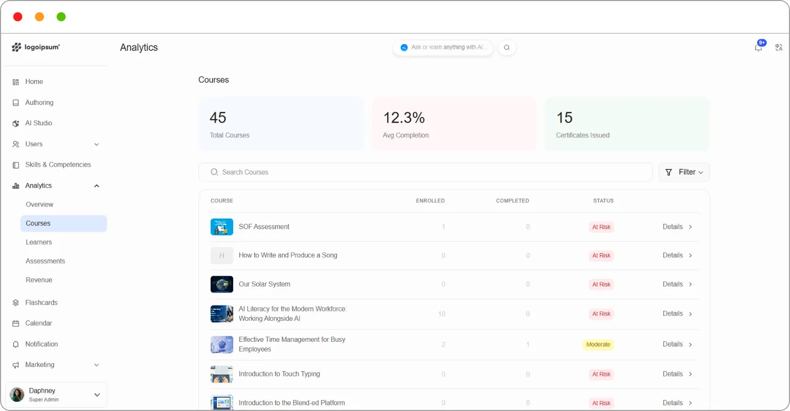
Task: Click the Total Courses card
Action: pos(281,124)
